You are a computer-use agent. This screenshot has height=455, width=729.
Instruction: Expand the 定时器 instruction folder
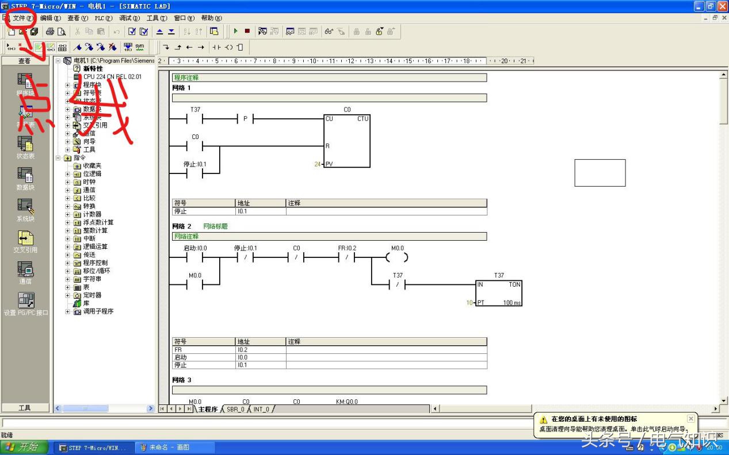68,295
